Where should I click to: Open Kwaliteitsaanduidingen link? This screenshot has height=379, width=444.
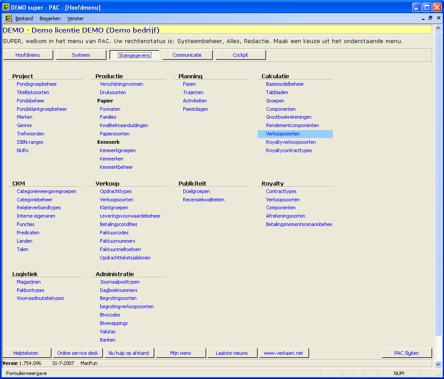(x=124, y=125)
